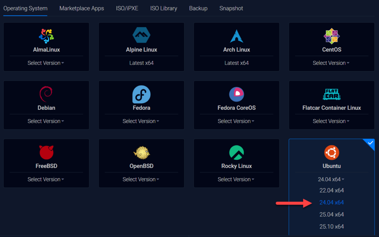Switch to the Marketplace Apps tab

pos(81,8)
